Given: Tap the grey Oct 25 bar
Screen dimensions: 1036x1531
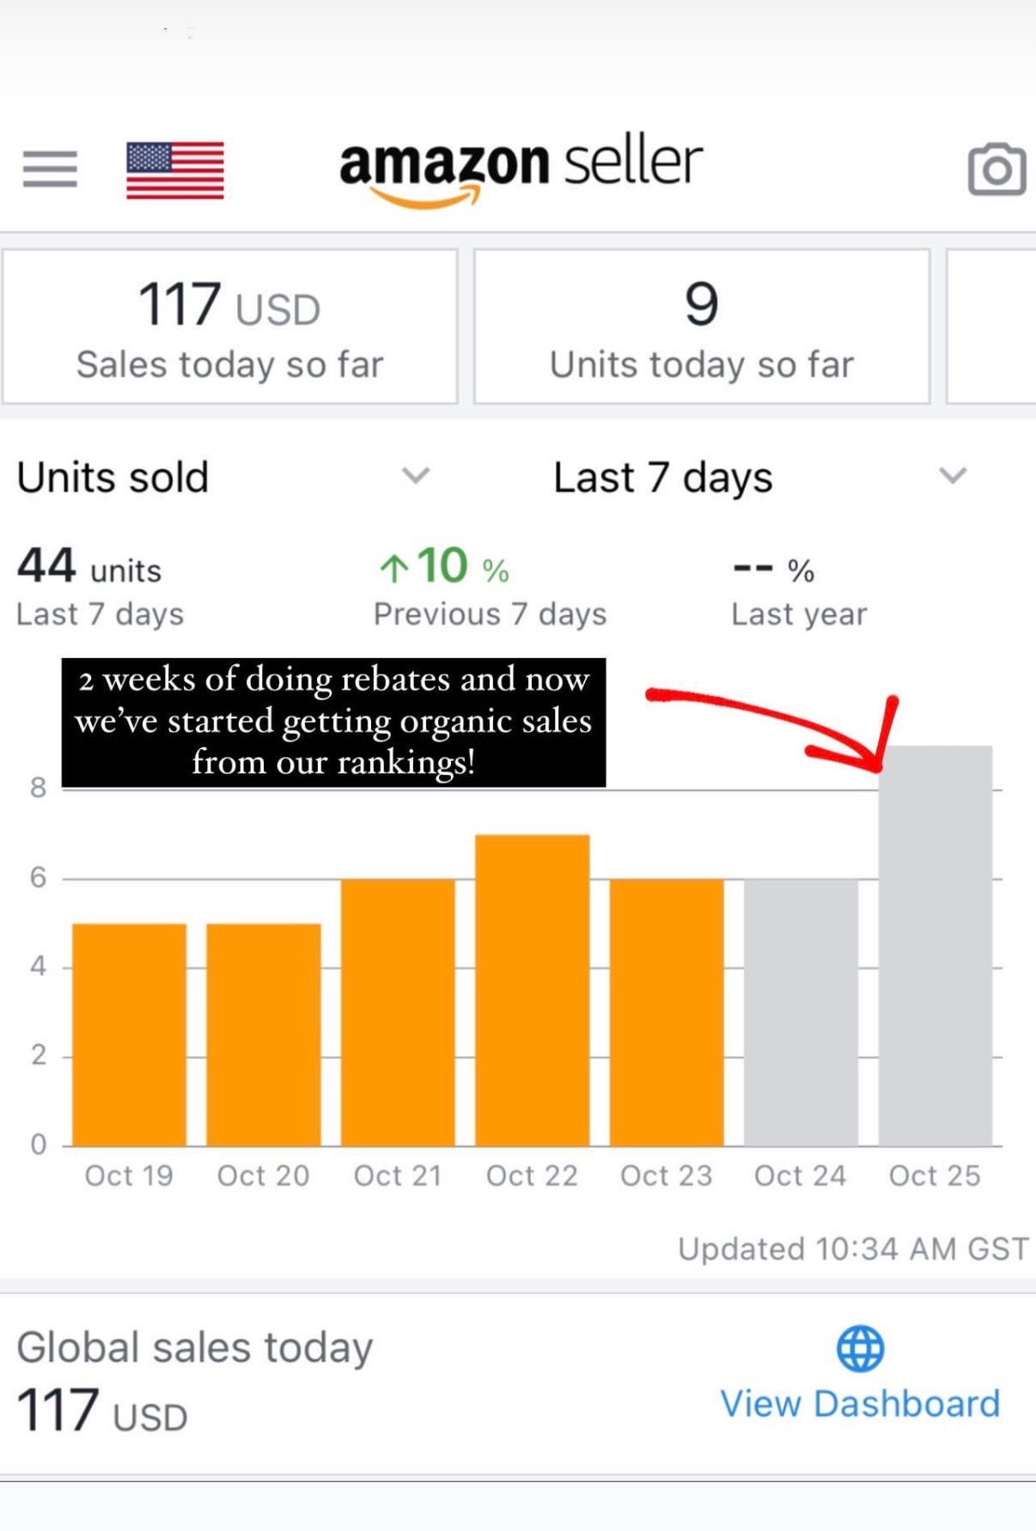Looking at the screenshot, I should coord(935,945).
